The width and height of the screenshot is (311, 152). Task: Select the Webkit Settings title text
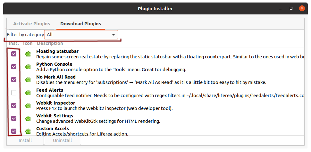pos(55,116)
